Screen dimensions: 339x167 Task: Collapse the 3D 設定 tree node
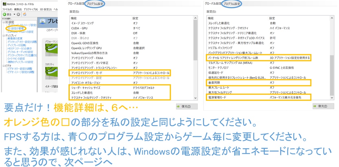pos(3,22)
